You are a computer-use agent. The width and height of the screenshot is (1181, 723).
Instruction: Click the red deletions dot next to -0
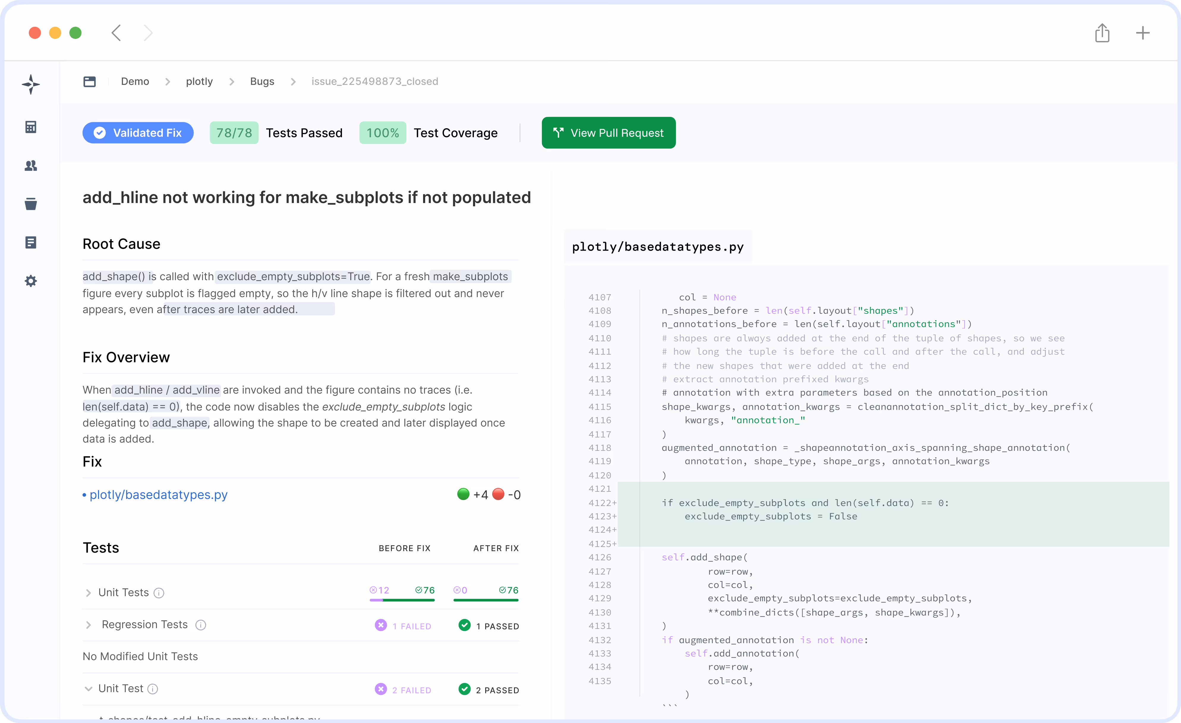coord(499,494)
